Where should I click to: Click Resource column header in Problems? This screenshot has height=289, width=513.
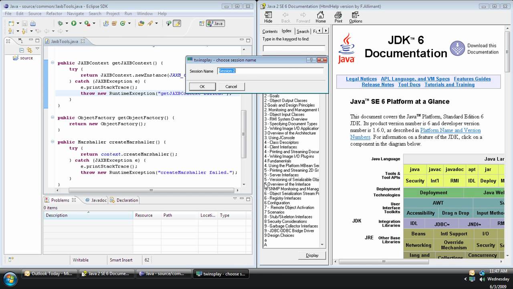click(x=147, y=215)
